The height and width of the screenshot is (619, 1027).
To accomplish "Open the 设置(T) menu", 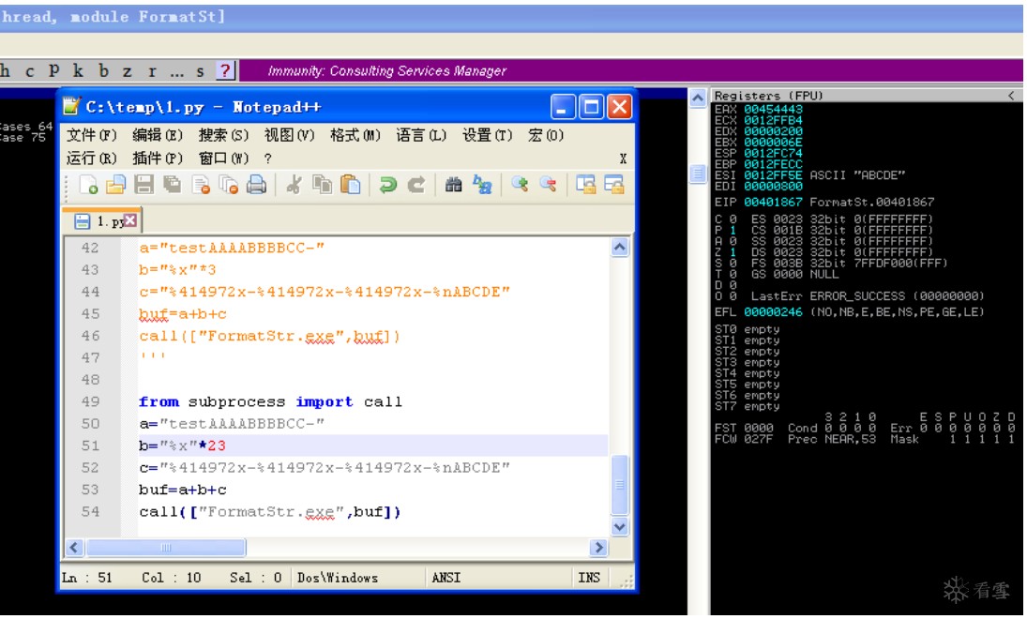I will (x=488, y=136).
